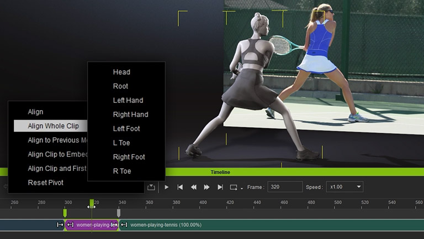Expand the Speed x1.00 dropdown
This screenshot has height=239, width=424.
coord(344,187)
